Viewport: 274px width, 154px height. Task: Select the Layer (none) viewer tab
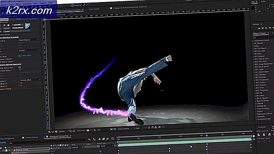coord(94,9)
